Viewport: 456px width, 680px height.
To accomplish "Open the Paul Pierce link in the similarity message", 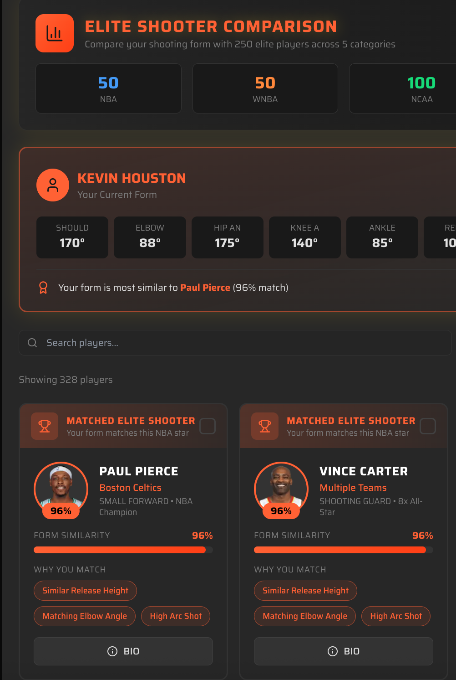I will pos(205,288).
